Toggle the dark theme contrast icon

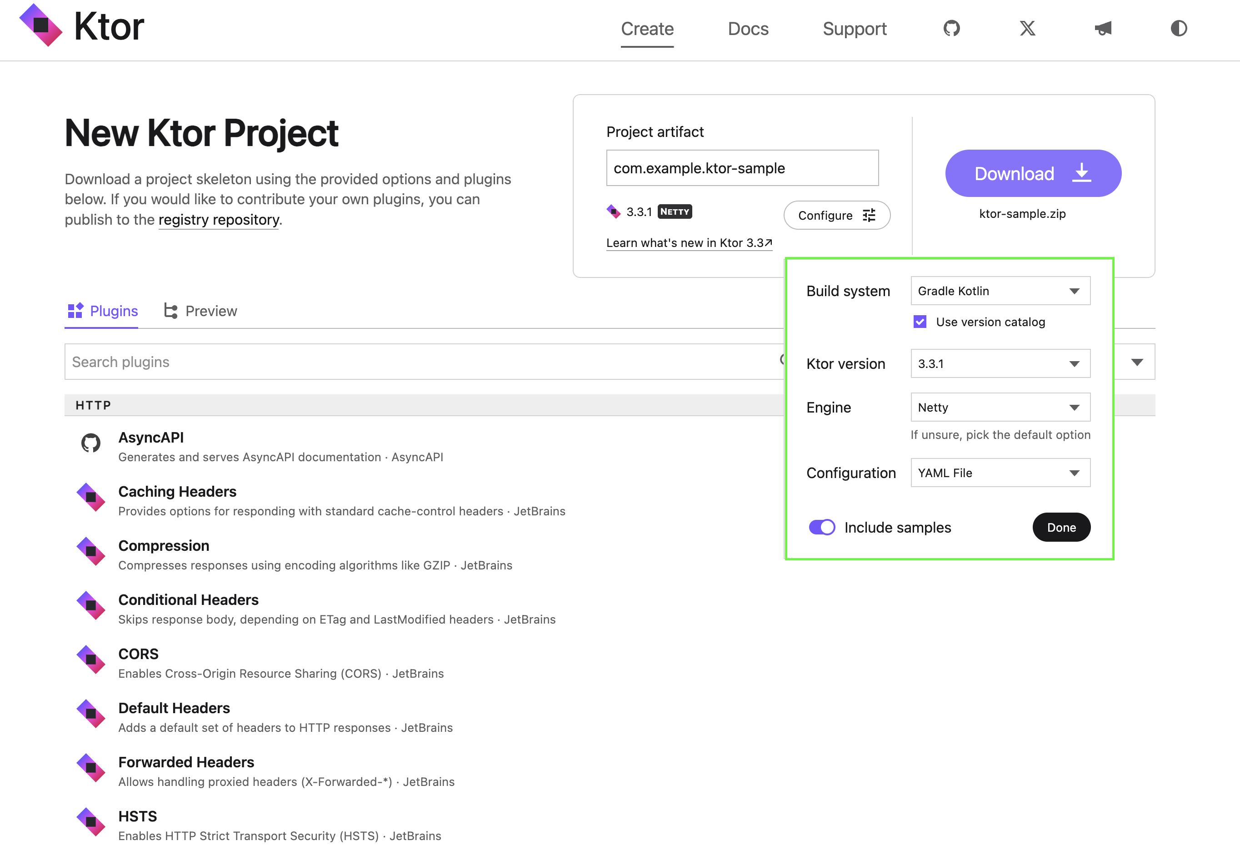click(1178, 28)
